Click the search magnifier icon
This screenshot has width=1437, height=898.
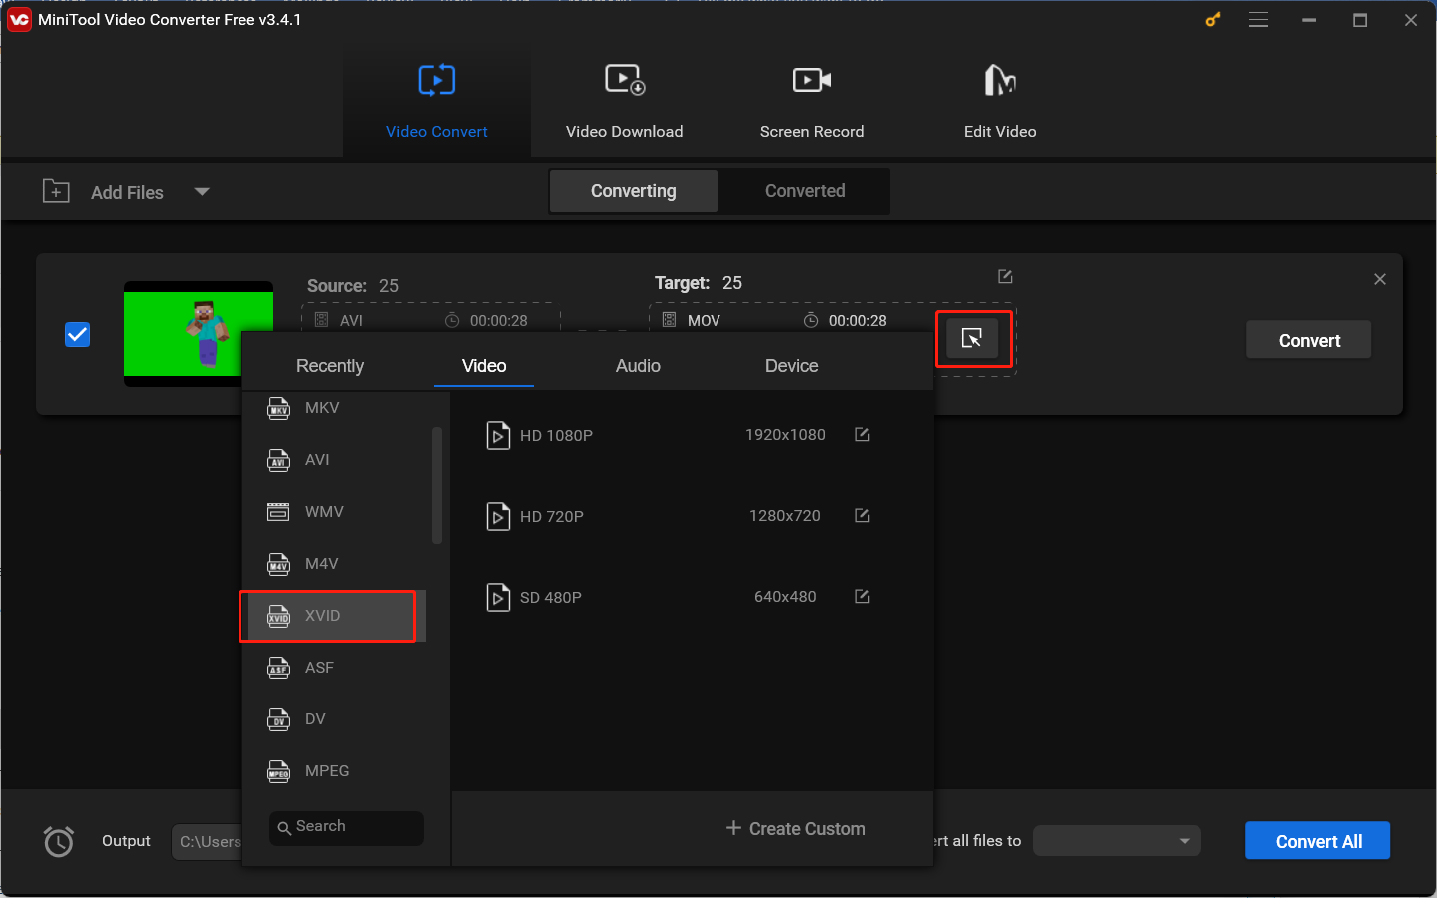(284, 828)
